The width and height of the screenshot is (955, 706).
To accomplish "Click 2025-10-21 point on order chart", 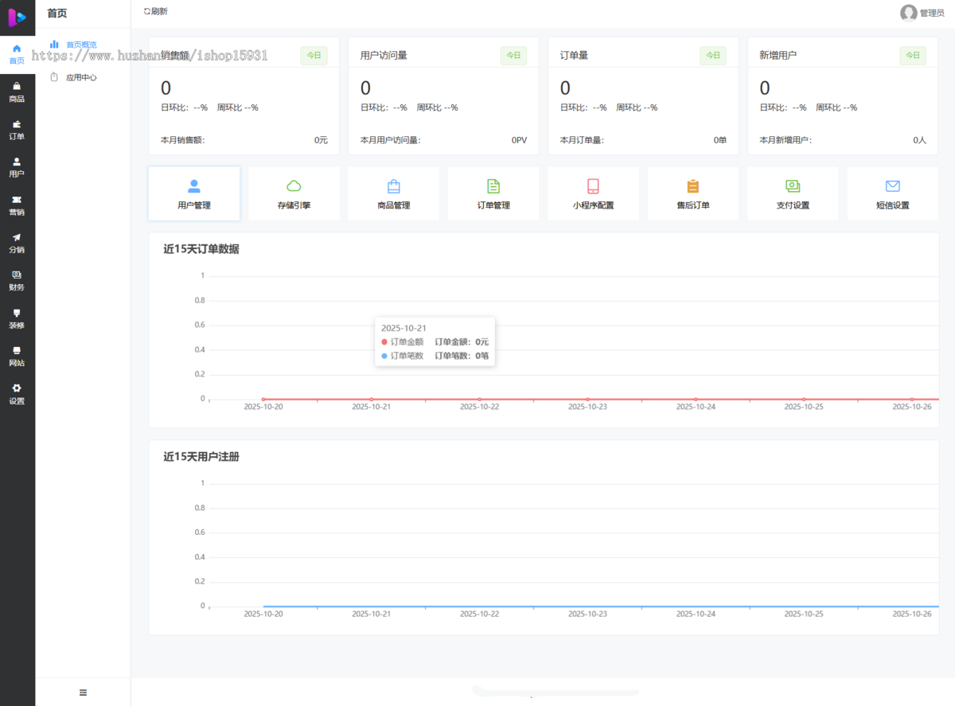I will tap(372, 399).
